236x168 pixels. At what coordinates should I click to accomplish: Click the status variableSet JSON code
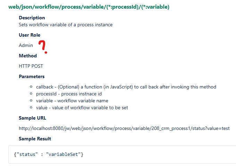(x=49, y=154)
